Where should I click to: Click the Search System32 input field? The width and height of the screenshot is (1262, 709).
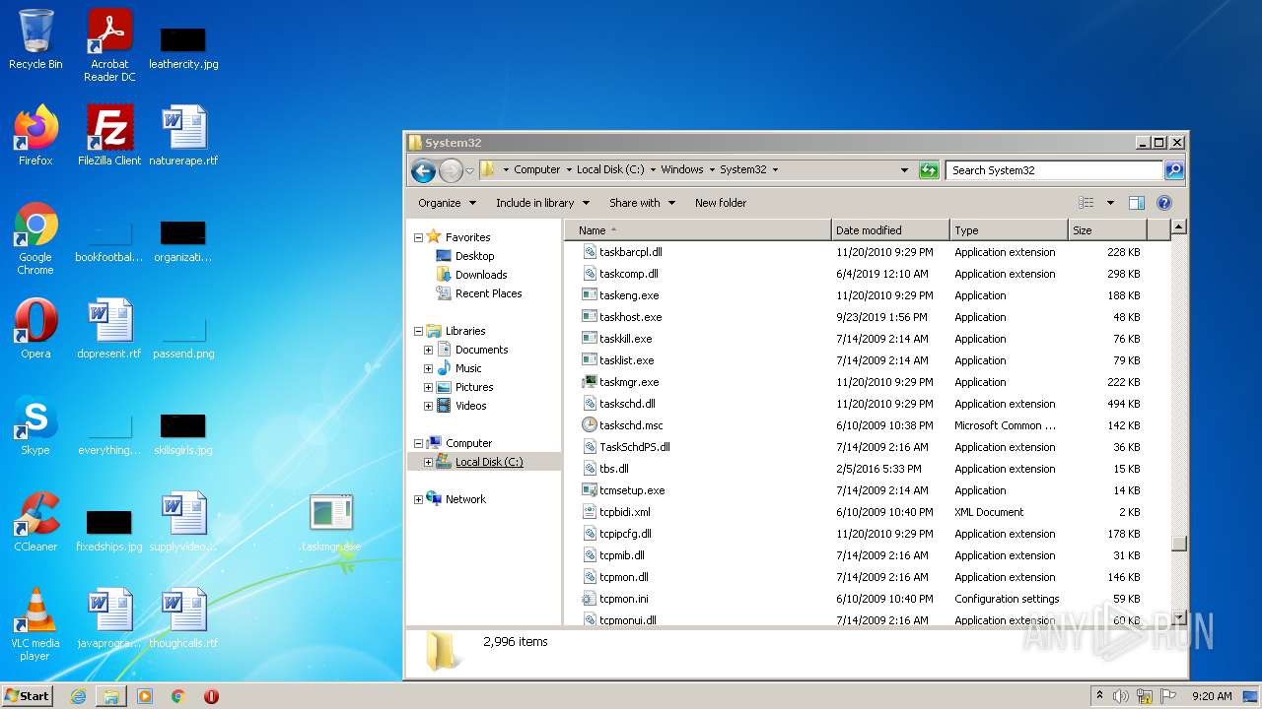pyautogui.click(x=1054, y=170)
